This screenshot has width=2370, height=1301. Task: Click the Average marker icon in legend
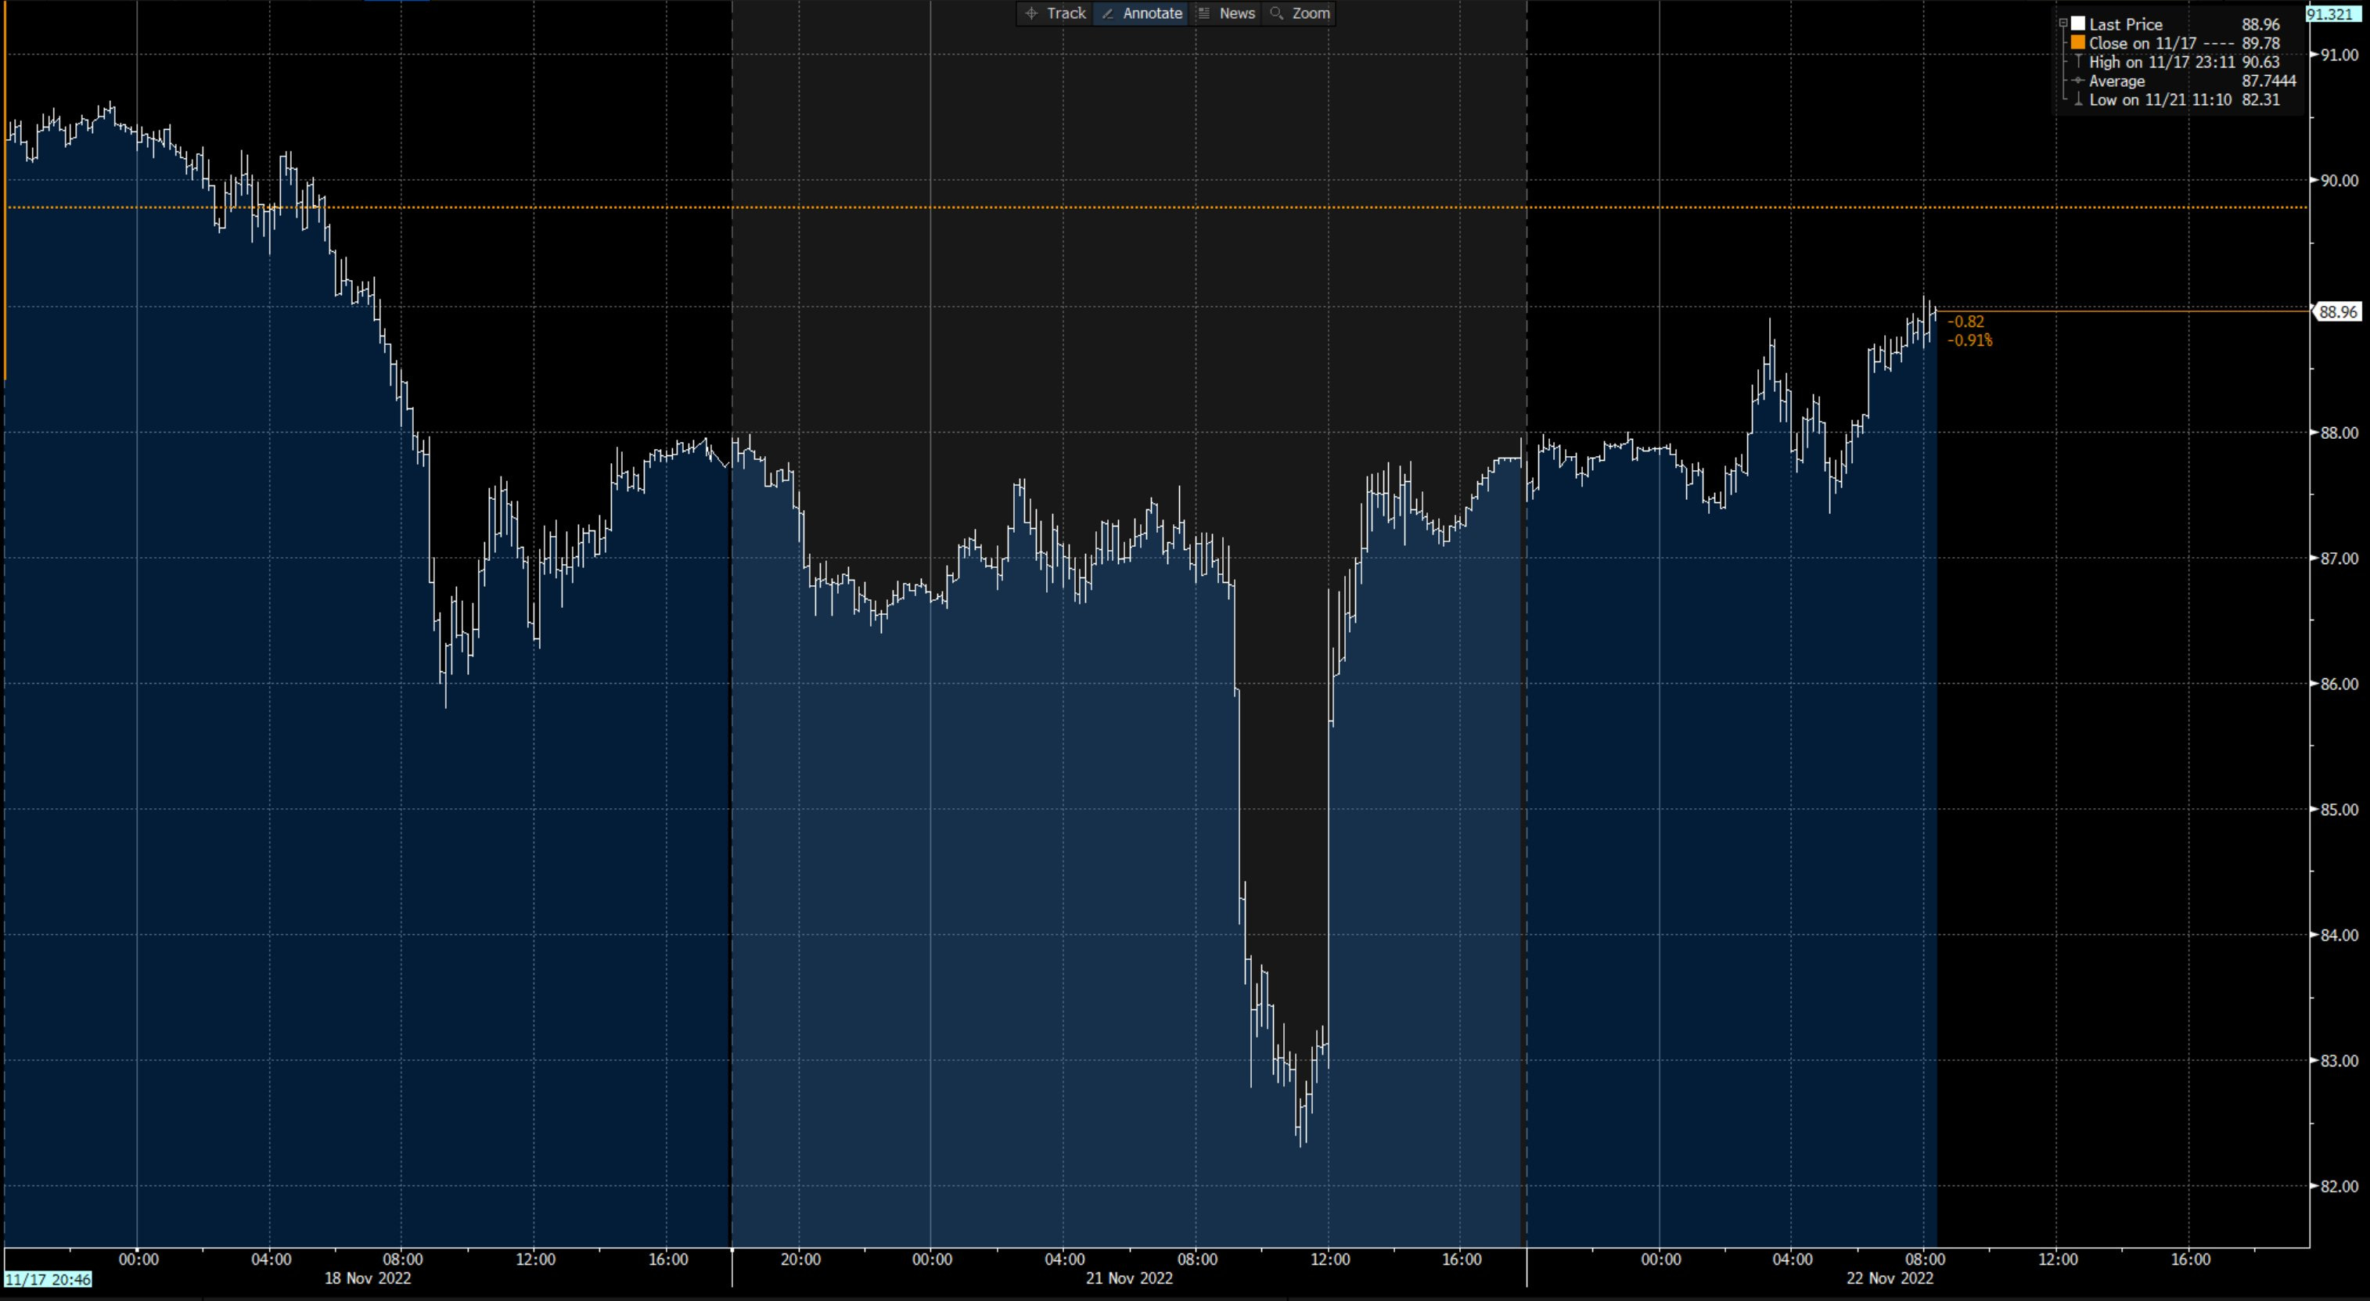[x=2077, y=81]
